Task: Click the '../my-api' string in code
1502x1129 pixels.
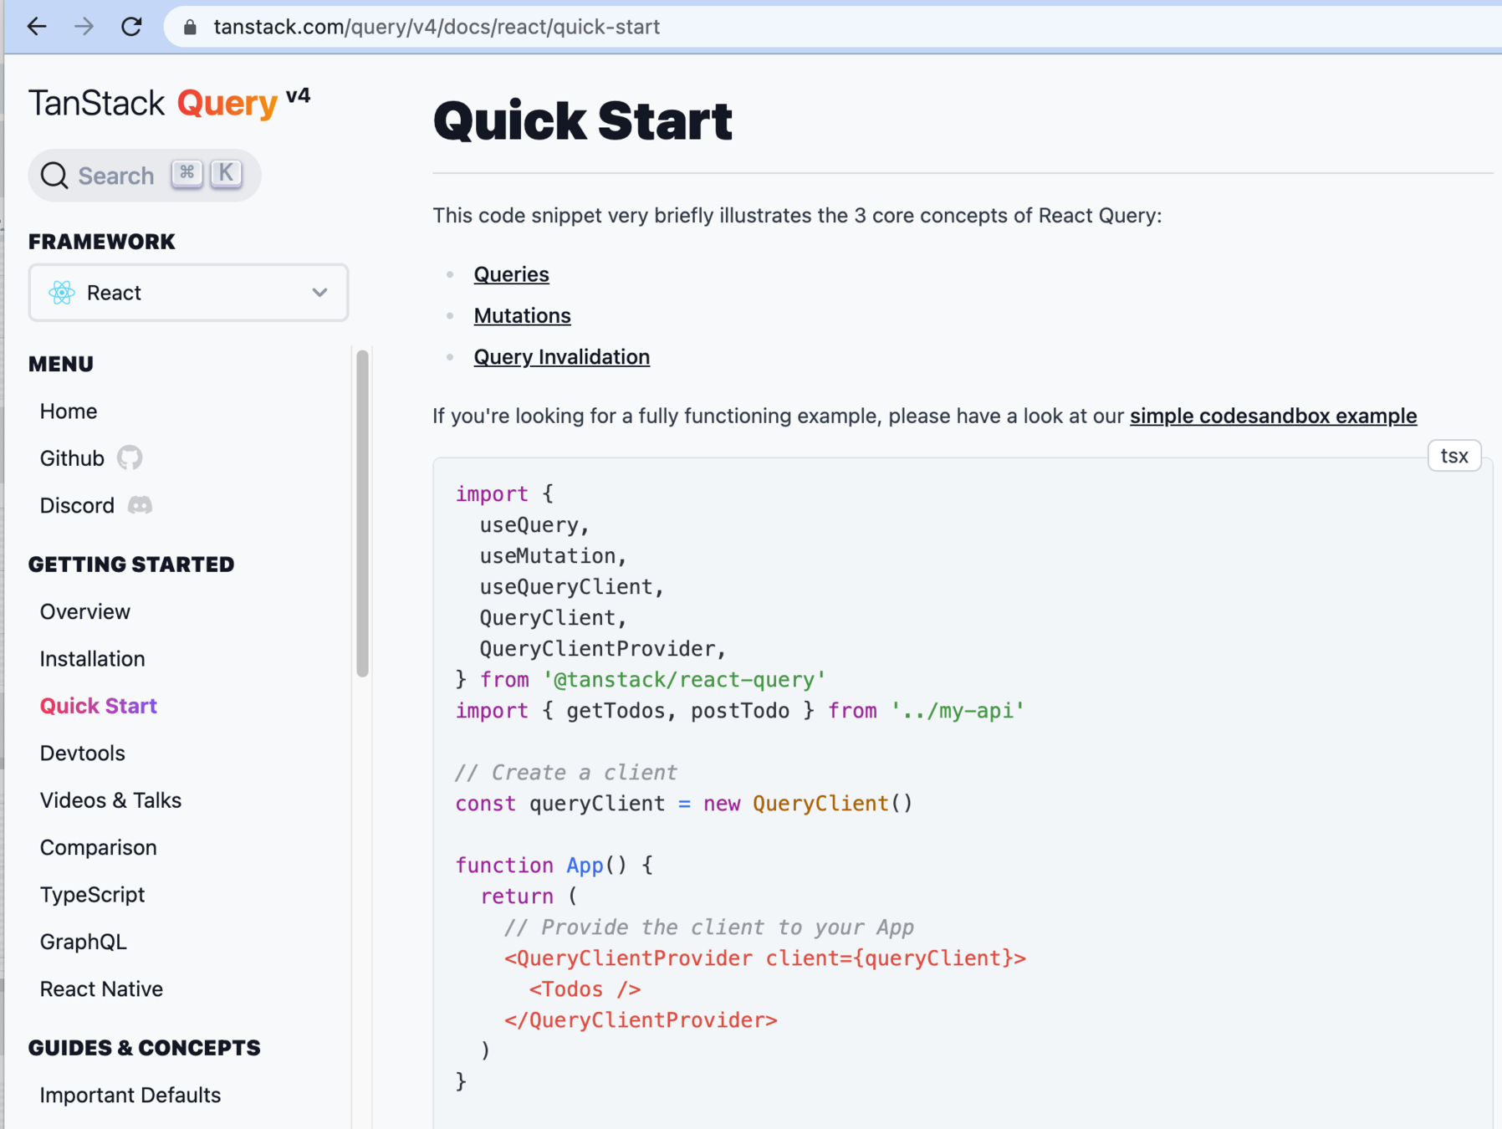Action: coord(958,711)
